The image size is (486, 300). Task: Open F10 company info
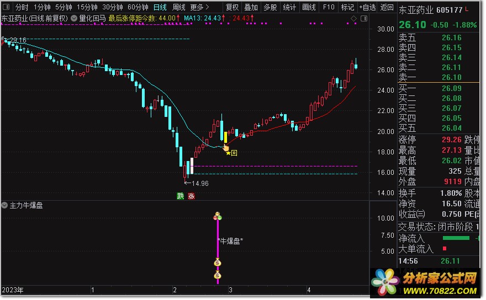(x=329, y=7)
